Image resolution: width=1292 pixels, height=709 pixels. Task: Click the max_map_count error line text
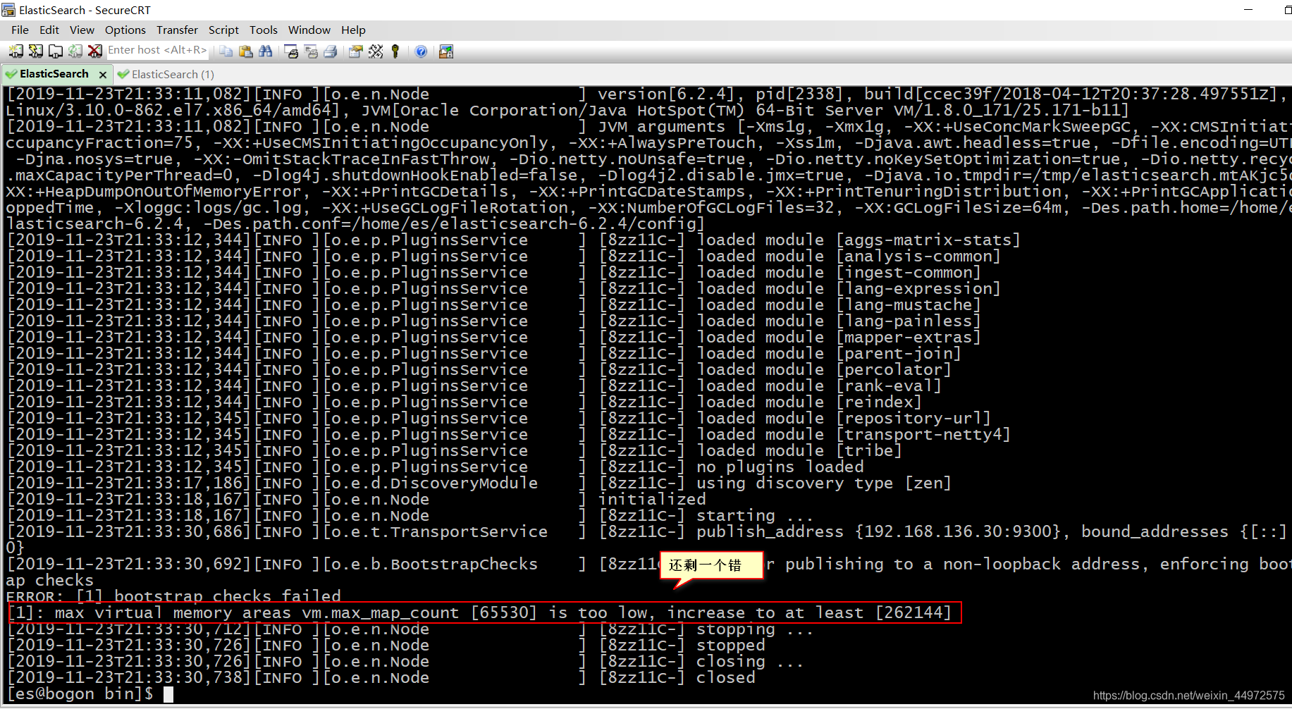click(x=479, y=612)
